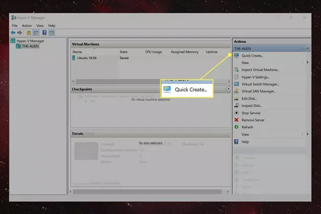Expand the View submenu in Actions
The width and height of the screenshot is (321, 214).
click(308, 134)
